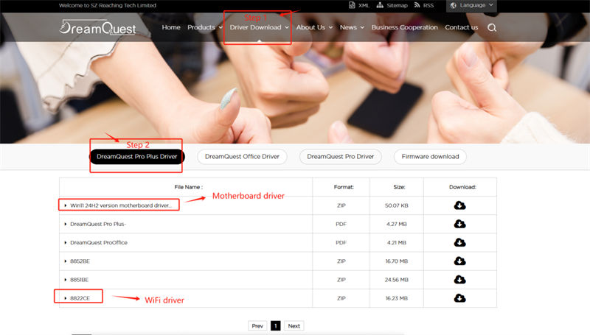Download the 8822CE WiFi driver ZIP
The image size is (590, 335).
click(459, 298)
